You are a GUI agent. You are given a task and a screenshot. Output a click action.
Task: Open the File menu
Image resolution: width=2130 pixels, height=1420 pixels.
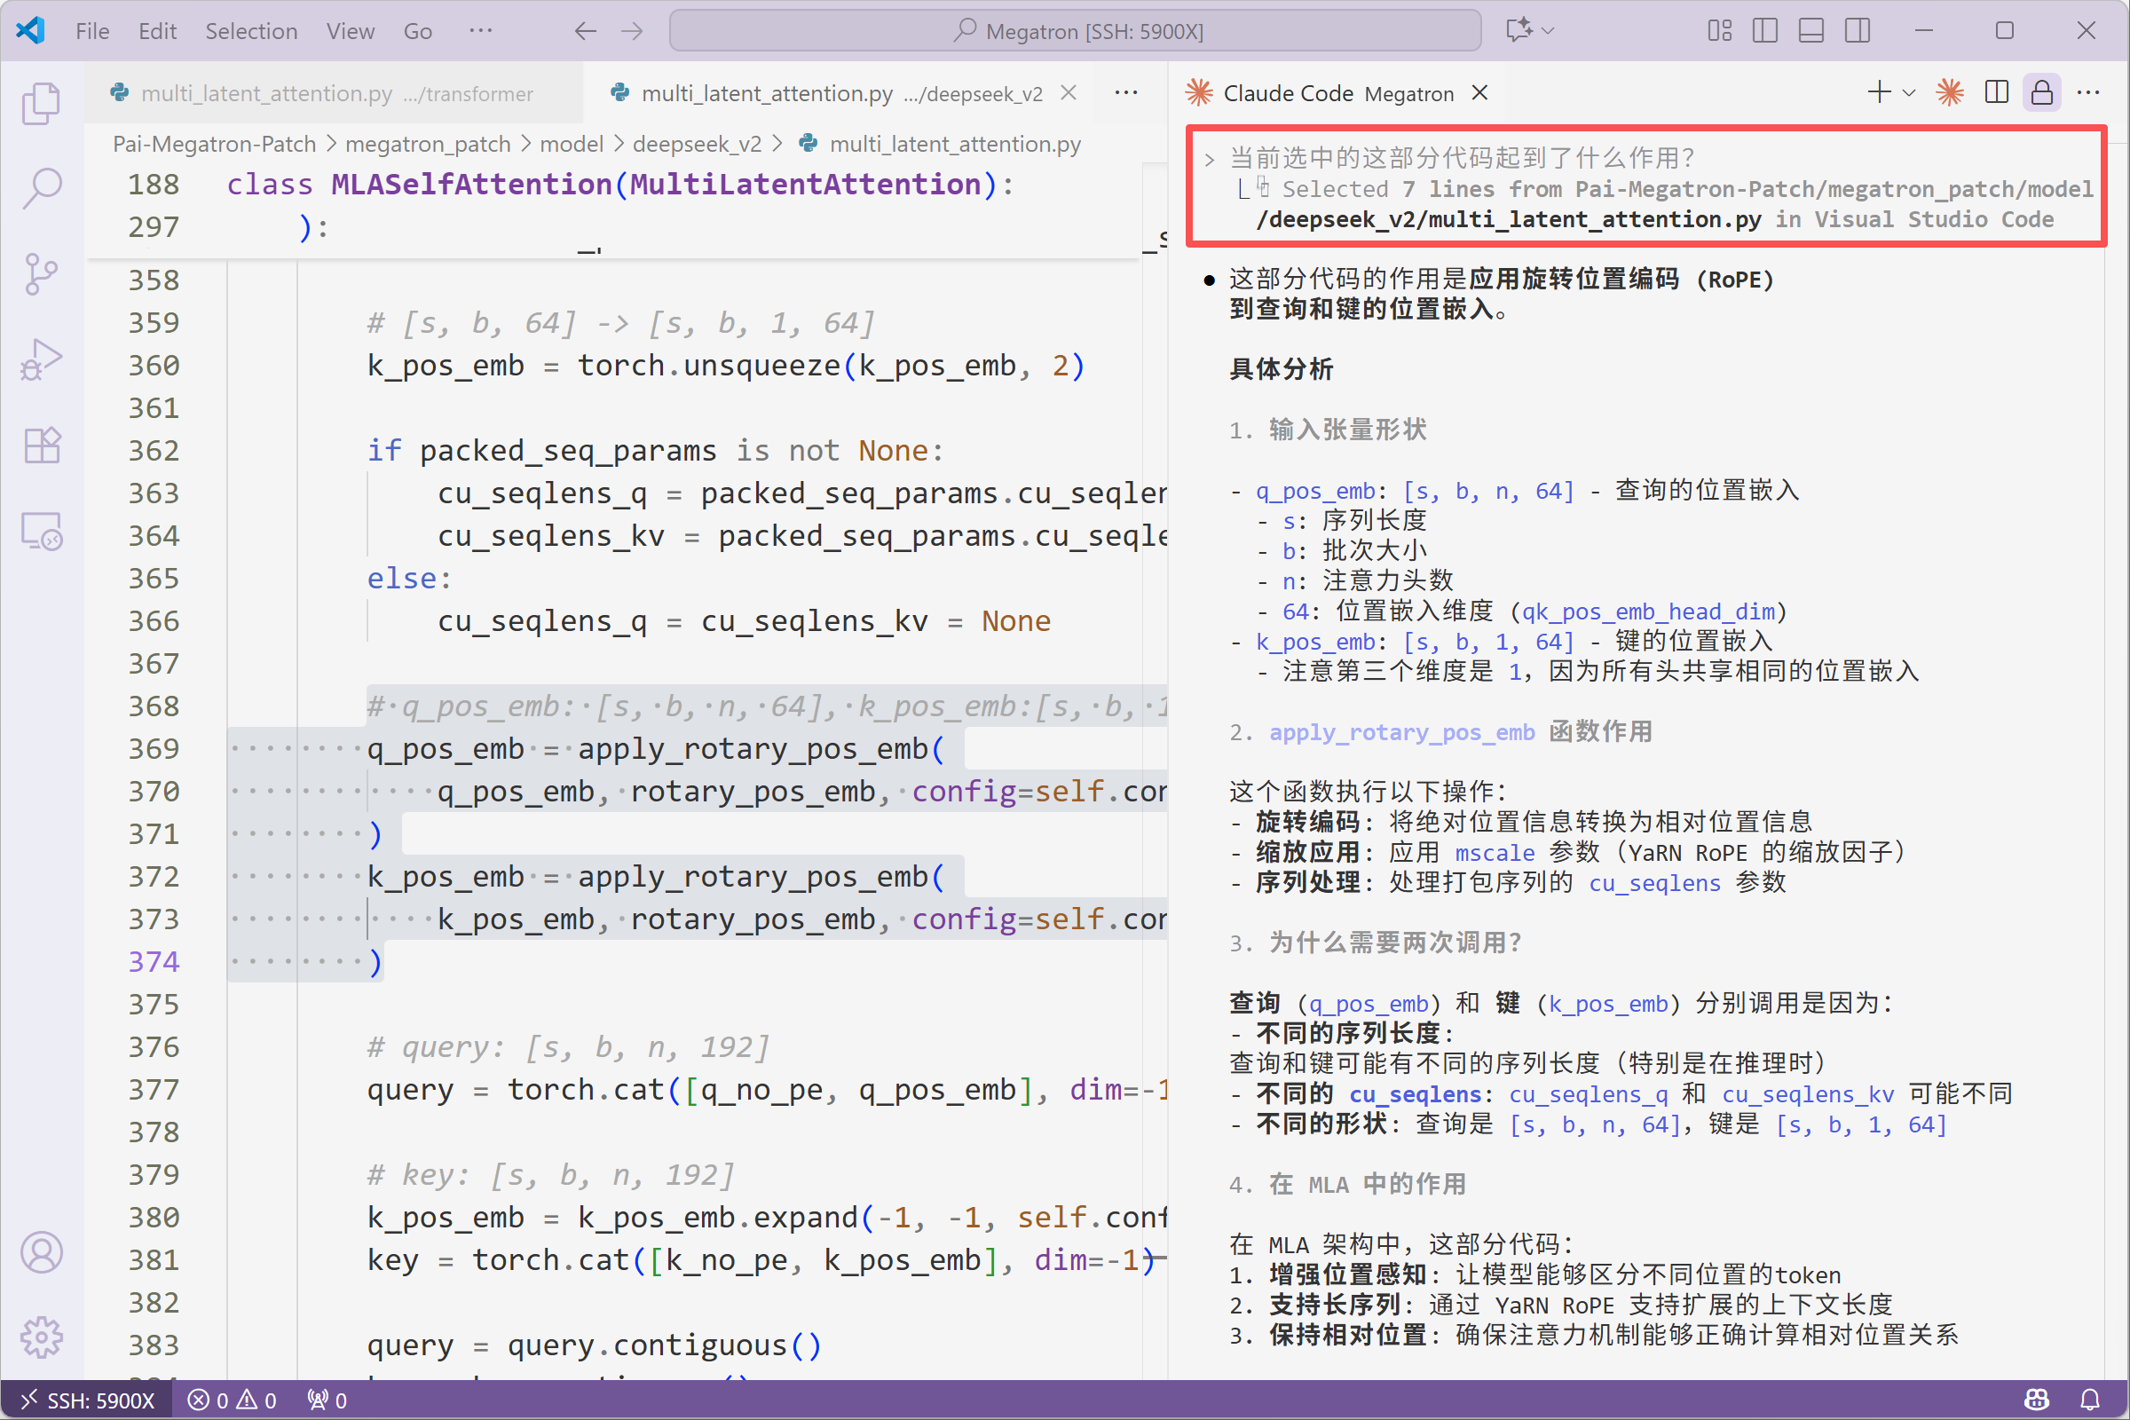(x=92, y=31)
